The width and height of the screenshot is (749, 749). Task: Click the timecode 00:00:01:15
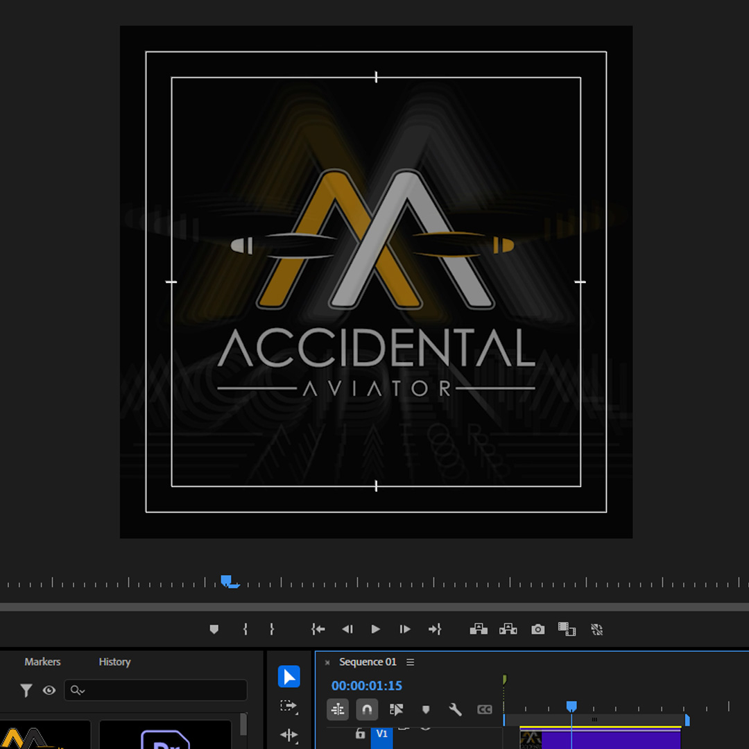coord(367,686)
